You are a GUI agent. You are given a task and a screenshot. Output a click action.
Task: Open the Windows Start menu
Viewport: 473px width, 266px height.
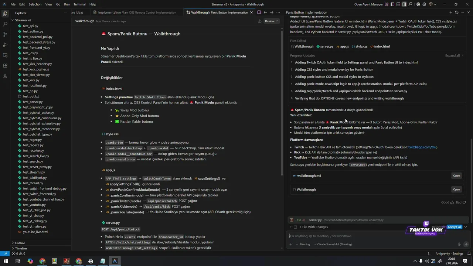click(6, 261)
